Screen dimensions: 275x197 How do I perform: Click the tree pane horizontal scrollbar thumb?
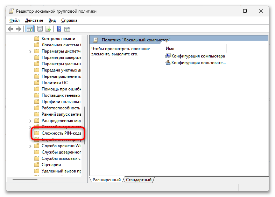(x=25, y=179)
